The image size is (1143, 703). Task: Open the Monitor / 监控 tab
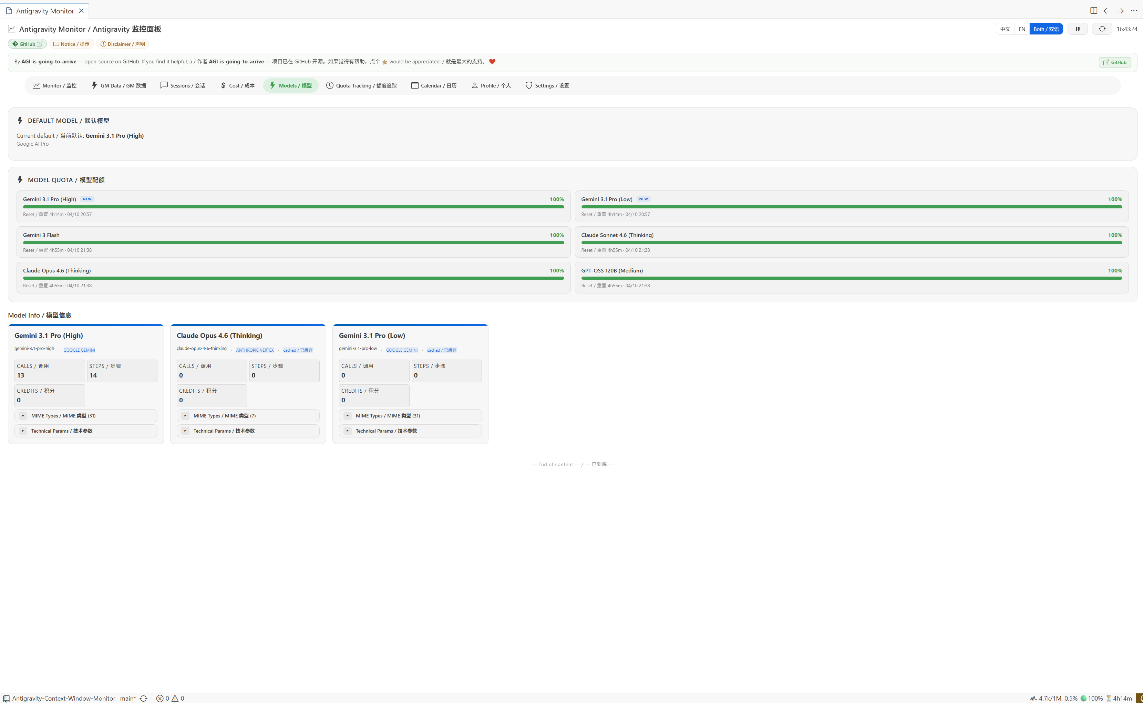click(x=54, y=85)
